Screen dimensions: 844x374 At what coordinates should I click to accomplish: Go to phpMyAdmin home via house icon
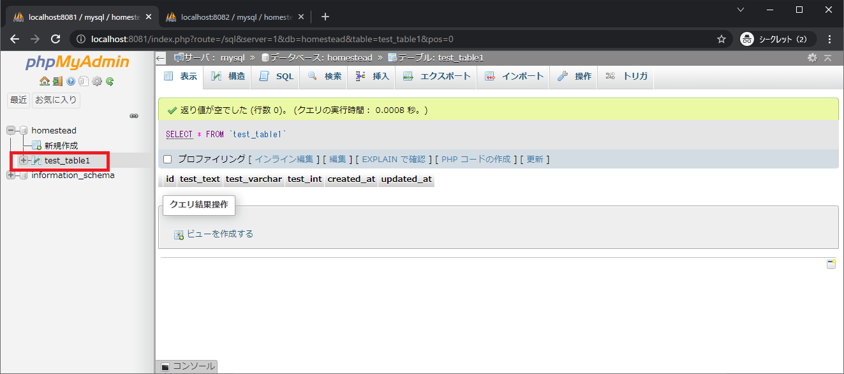pos(44,81)
